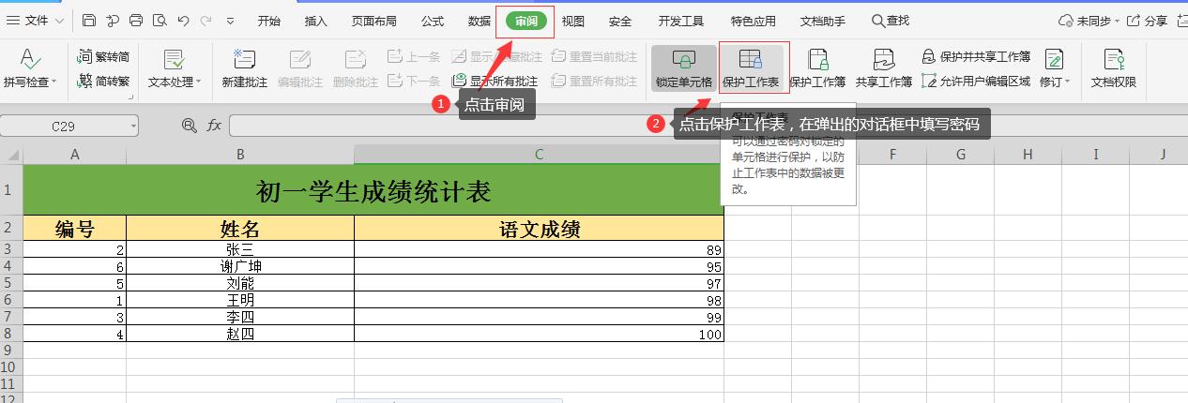Click 下一条 next comment button
Image resolution: width=1188 pixels, height=403 pixels.
pos(414,82)
